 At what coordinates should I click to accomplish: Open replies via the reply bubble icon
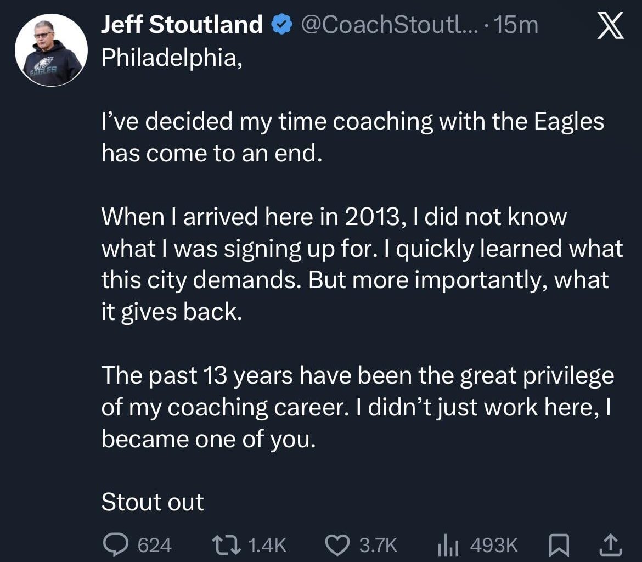(117, 545)
